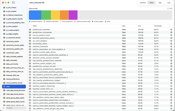
Task: Click table icon beside ai_ridge_weights
Action: coord(4,34)
